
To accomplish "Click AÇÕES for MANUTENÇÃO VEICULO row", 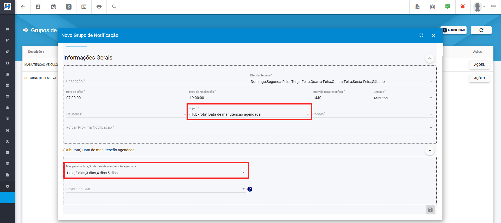I will tap(479, 65).
